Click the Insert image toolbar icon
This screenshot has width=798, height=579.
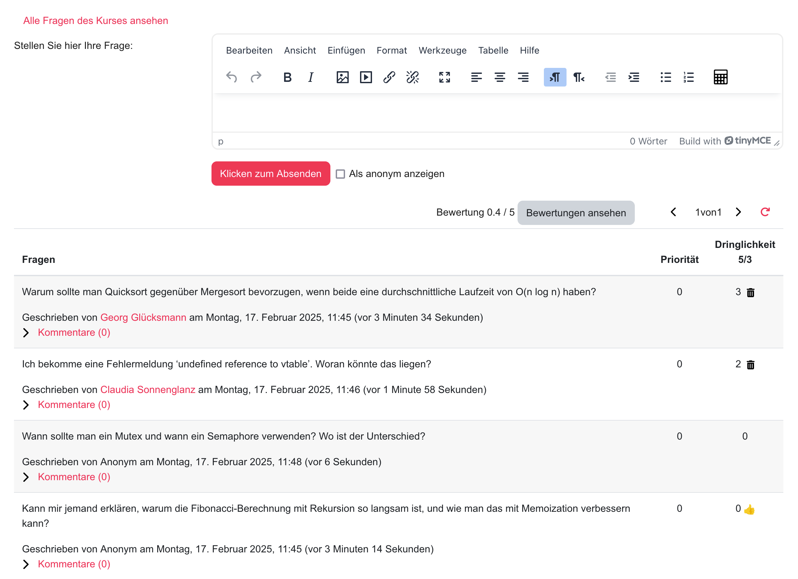coord(342,77)
